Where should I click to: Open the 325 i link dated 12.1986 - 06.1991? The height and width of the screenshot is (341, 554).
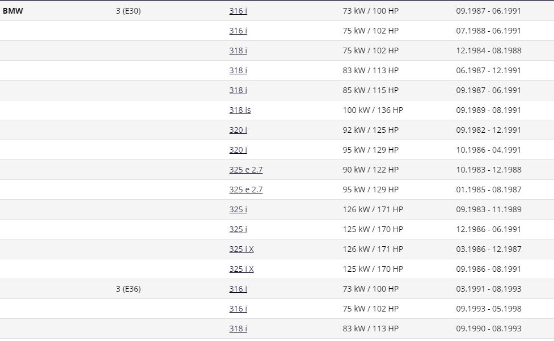click(238, 229)
